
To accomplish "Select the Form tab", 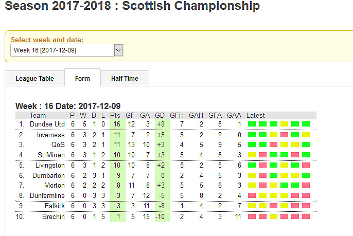I will pos(82,78).
